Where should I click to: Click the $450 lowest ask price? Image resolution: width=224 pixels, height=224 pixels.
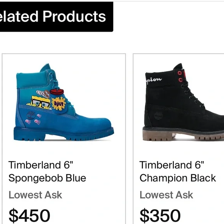29,216
